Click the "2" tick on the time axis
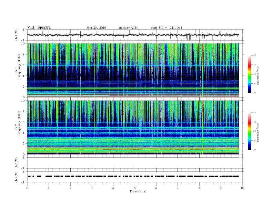The width and height of the screenshot is (273, 211). (x=70, y=188)
